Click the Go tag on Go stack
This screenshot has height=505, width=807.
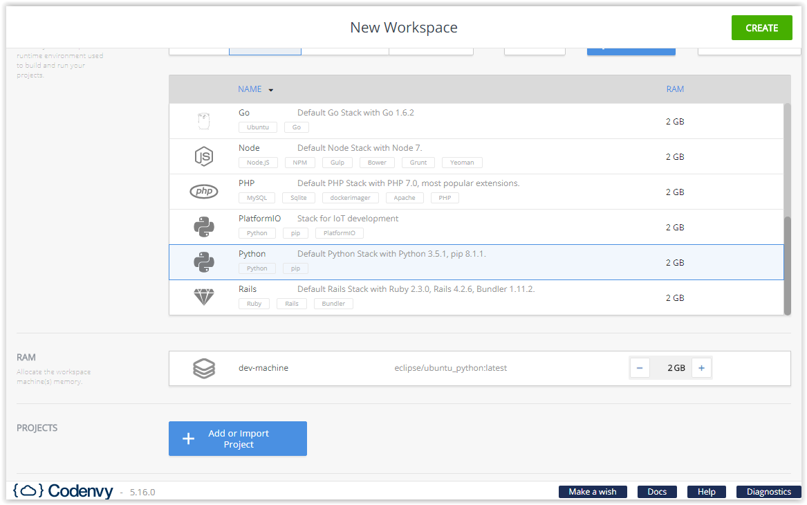(297, 127)
